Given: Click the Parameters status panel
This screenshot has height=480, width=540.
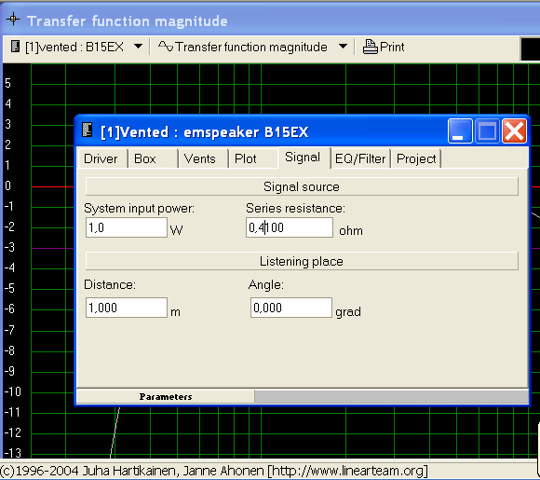Looking at the screenshot, I should [166, 396].
